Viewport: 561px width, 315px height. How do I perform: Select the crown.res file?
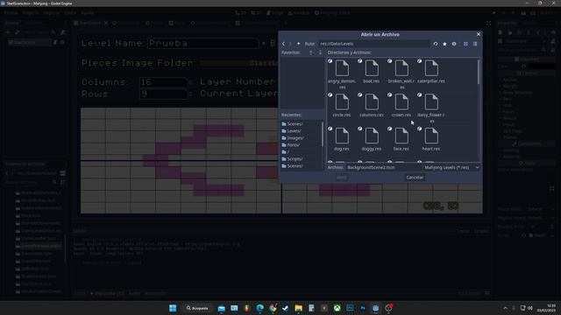(x=401, y=106)
